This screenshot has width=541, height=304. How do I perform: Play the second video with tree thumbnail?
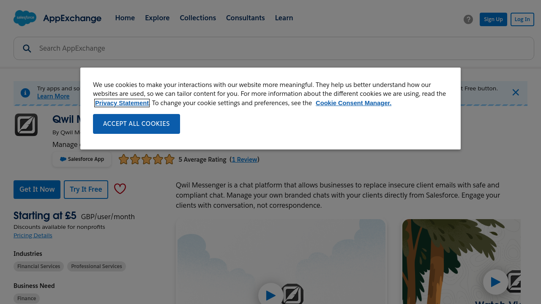(x=495, y=282)
